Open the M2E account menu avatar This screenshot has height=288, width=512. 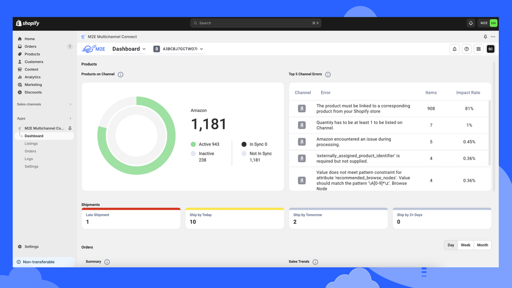point(493,23)
